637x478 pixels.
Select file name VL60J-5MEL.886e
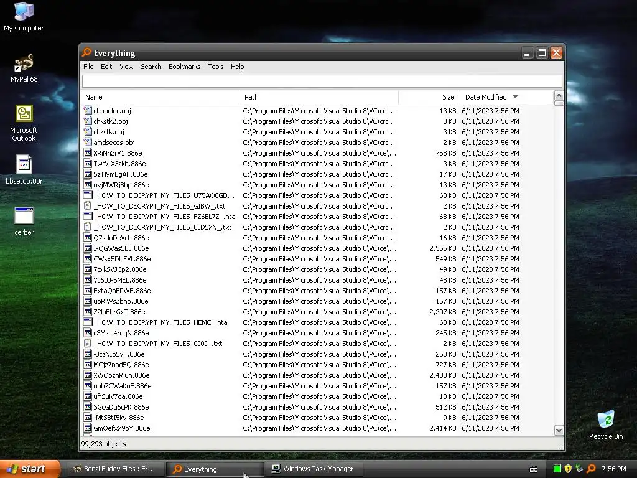[120, 280]
